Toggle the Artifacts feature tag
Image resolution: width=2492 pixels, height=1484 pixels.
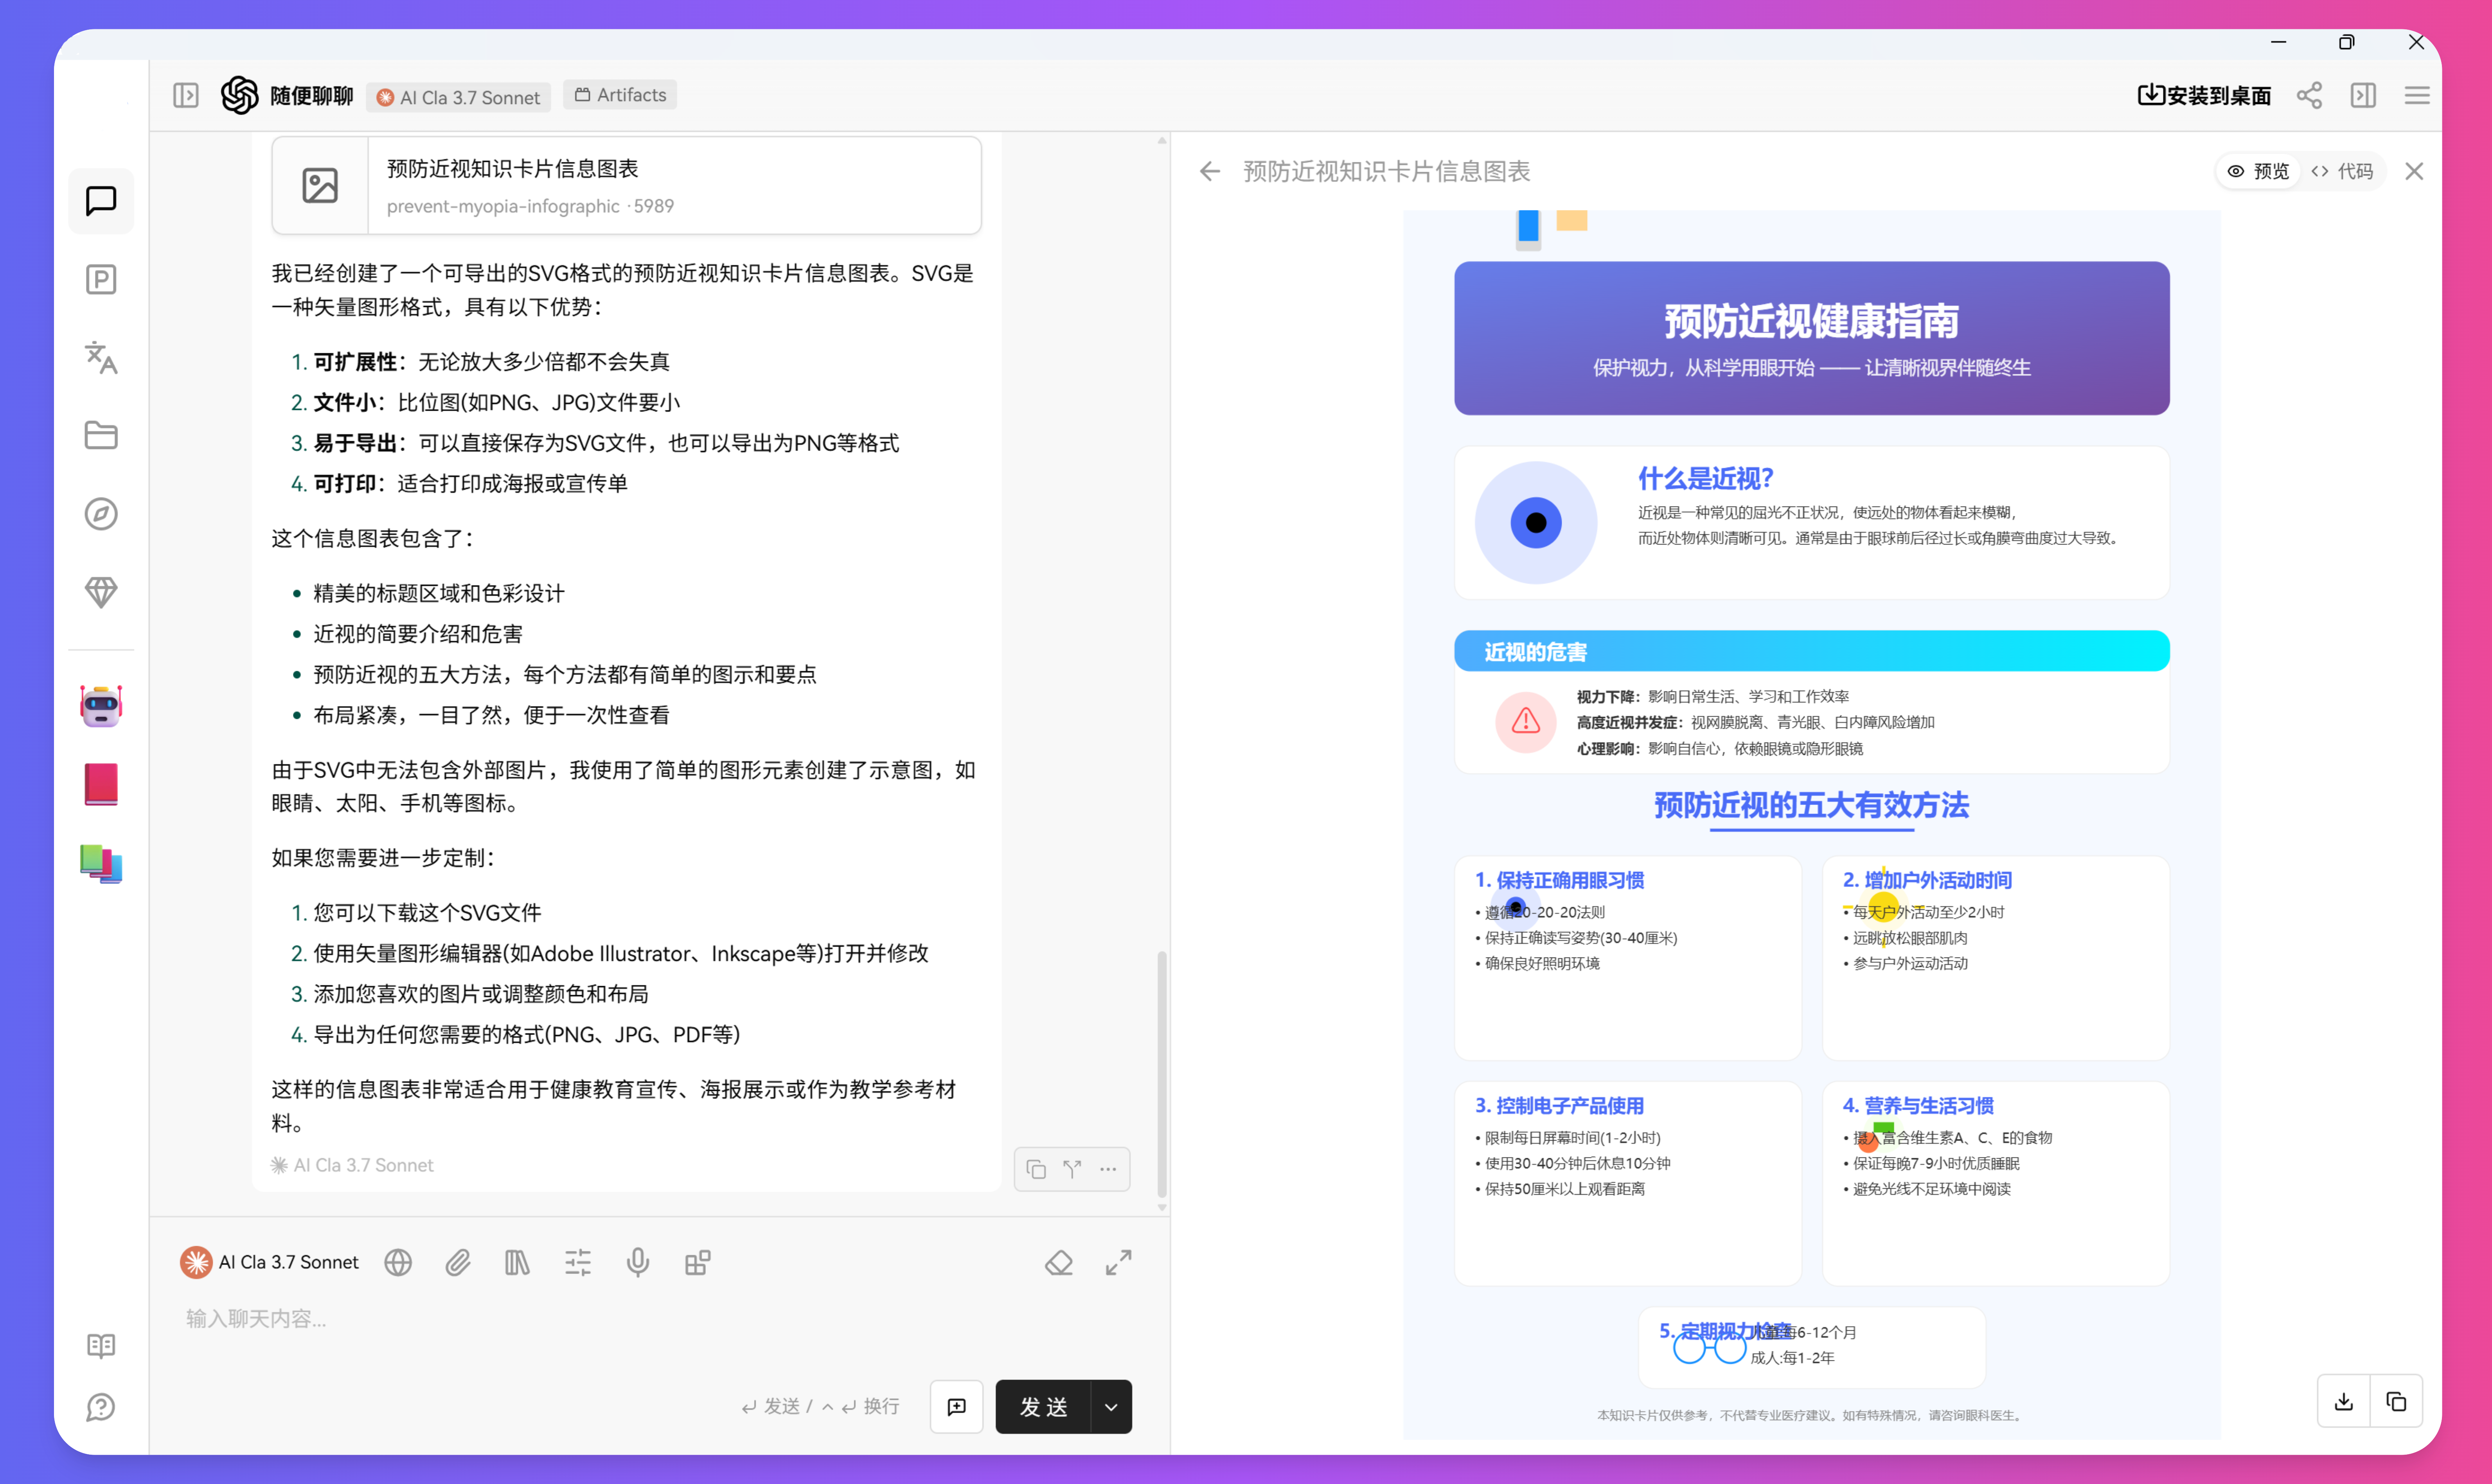coord(620,95)
